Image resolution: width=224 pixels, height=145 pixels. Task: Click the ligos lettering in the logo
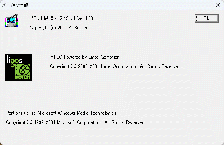pos(14,60)
